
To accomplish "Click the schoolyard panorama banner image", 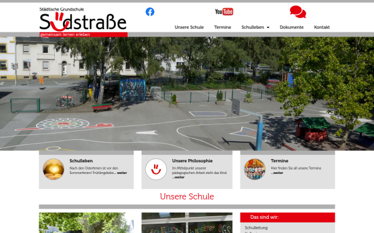I will pyautogui.click(x=187, y=93).
